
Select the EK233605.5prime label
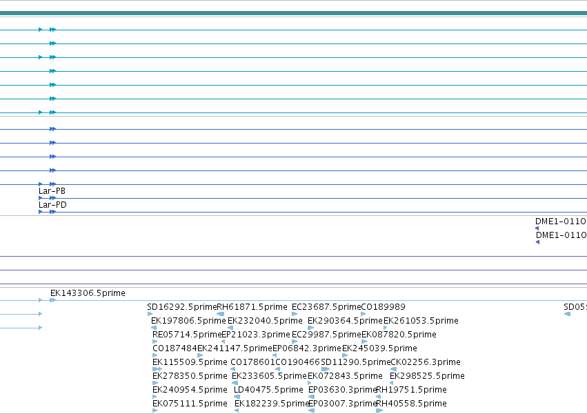(x=269, y=376)
